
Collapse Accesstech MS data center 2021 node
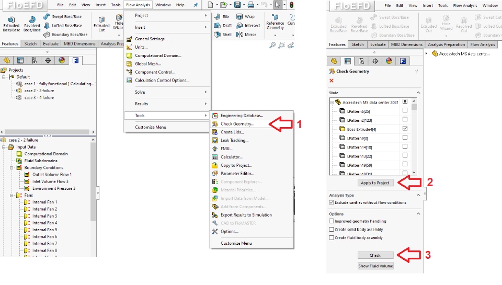(x=332, y=102)
